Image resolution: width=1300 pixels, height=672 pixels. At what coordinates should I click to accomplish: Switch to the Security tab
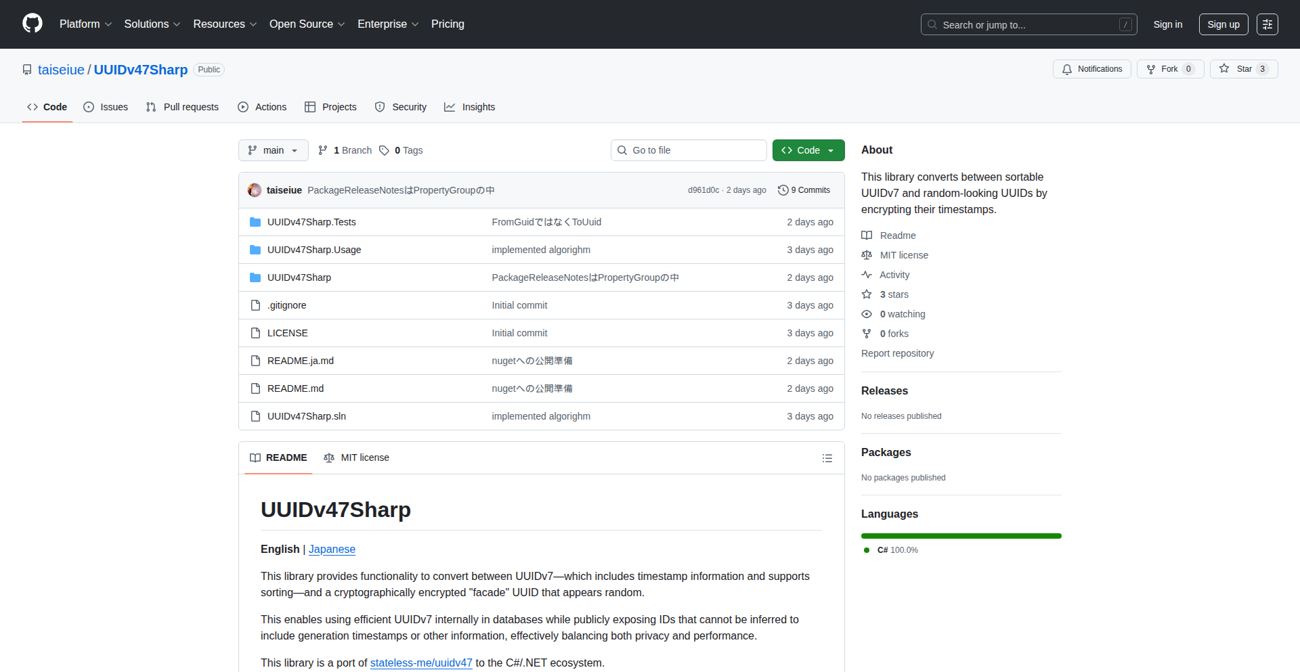[x=401, y=107]
